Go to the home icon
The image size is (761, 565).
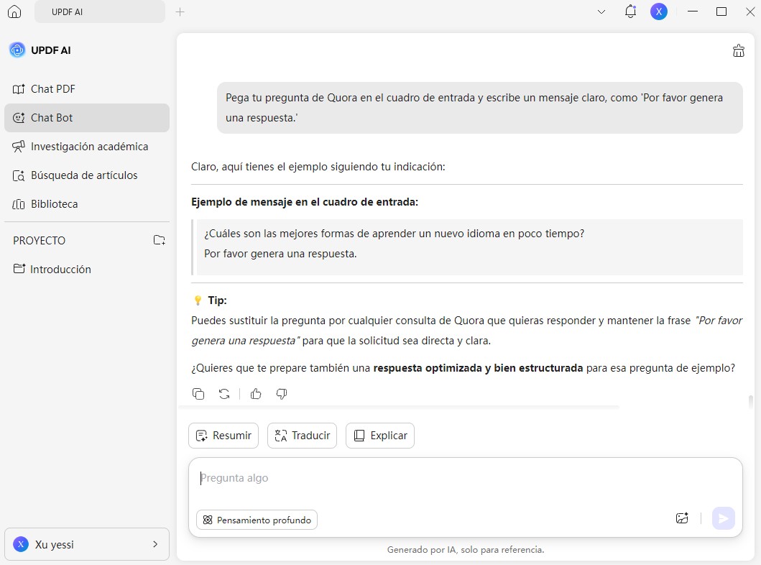[14, 12]
